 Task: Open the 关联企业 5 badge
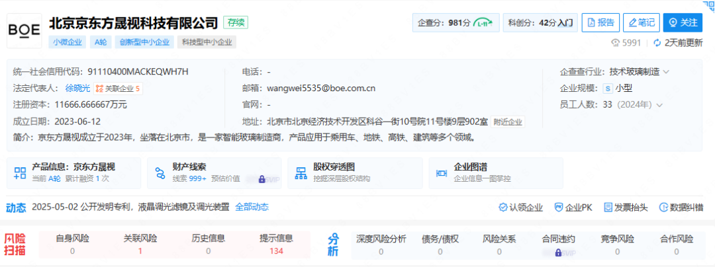coord(118,89)
